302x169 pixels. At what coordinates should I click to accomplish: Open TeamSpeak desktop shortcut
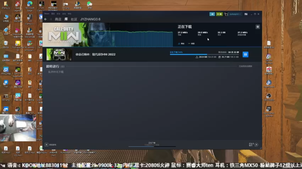pyautogui.click(x=269, y=84)
